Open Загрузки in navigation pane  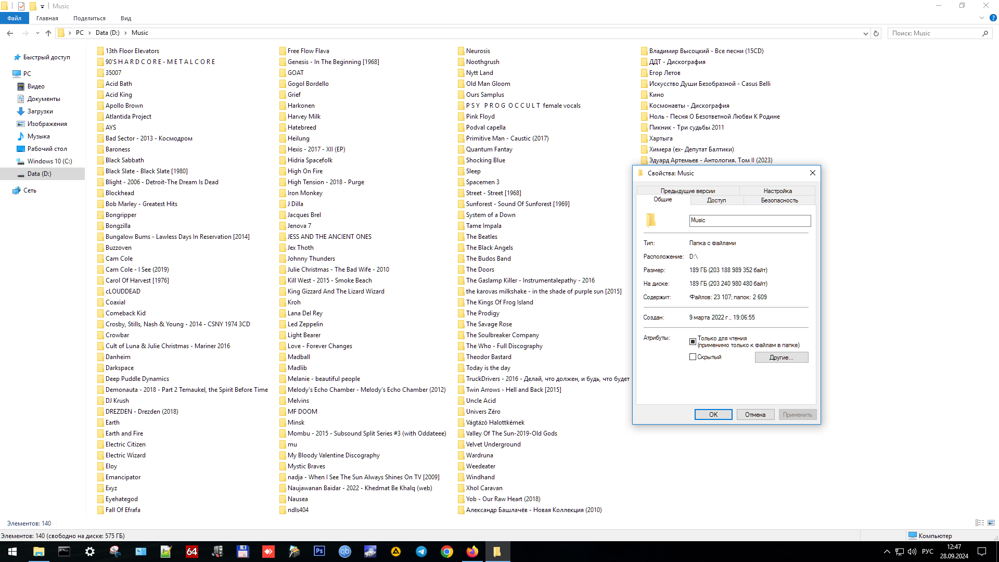[40, 111]
